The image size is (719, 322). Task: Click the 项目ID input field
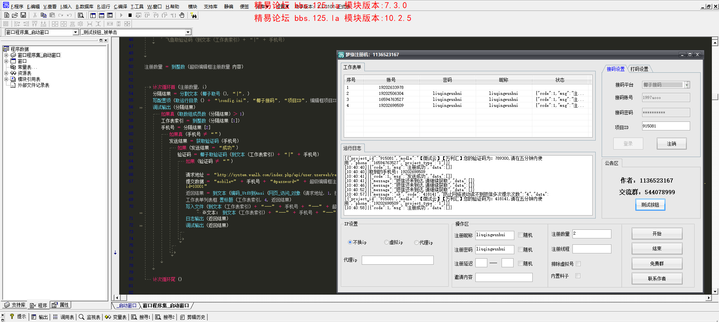665,126
